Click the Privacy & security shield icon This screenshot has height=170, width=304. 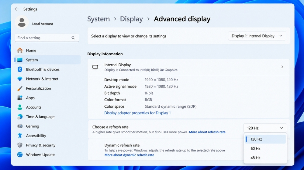[x=20, y=145]
